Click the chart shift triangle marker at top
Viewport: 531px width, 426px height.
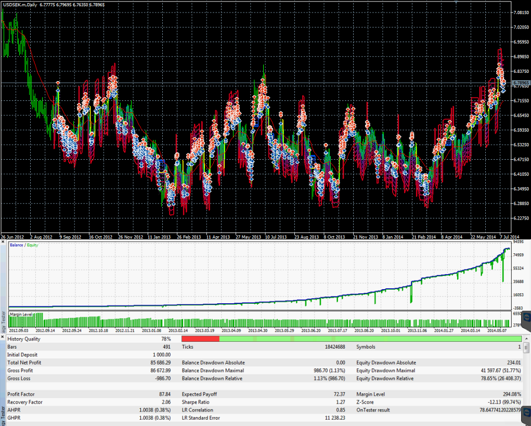[x=456, y=2]
